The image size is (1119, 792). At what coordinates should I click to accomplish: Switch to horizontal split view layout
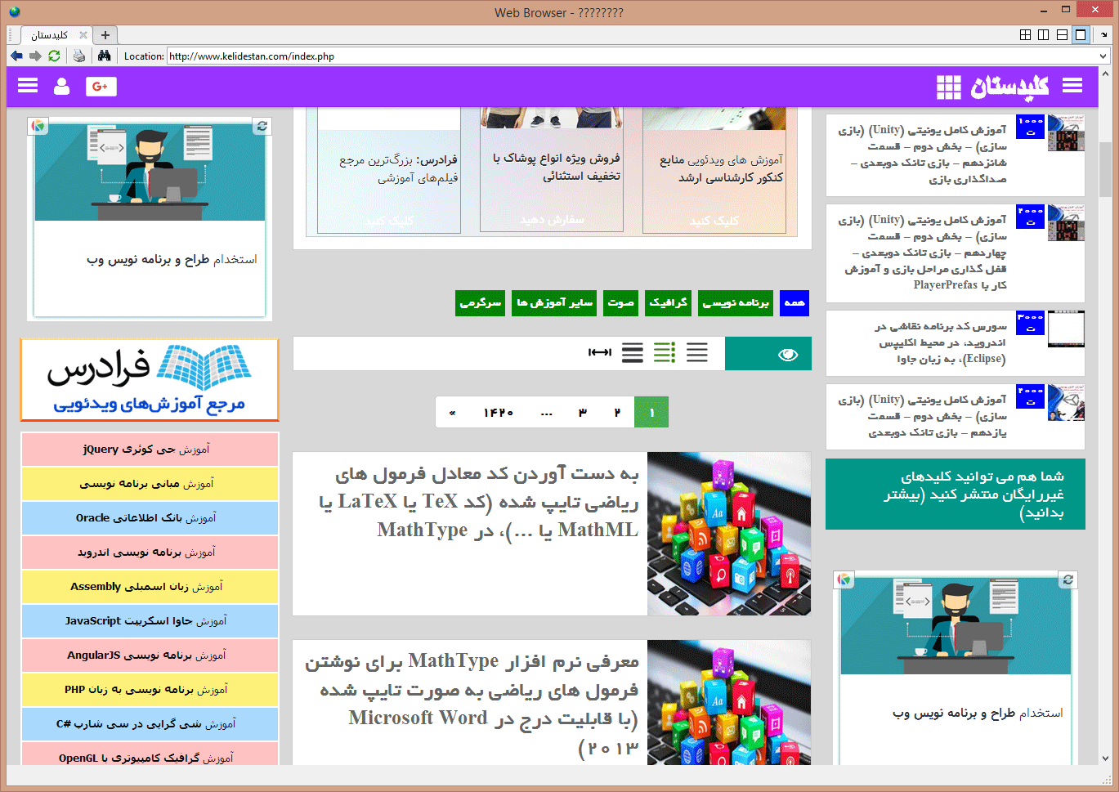[x=1062, y=34]
